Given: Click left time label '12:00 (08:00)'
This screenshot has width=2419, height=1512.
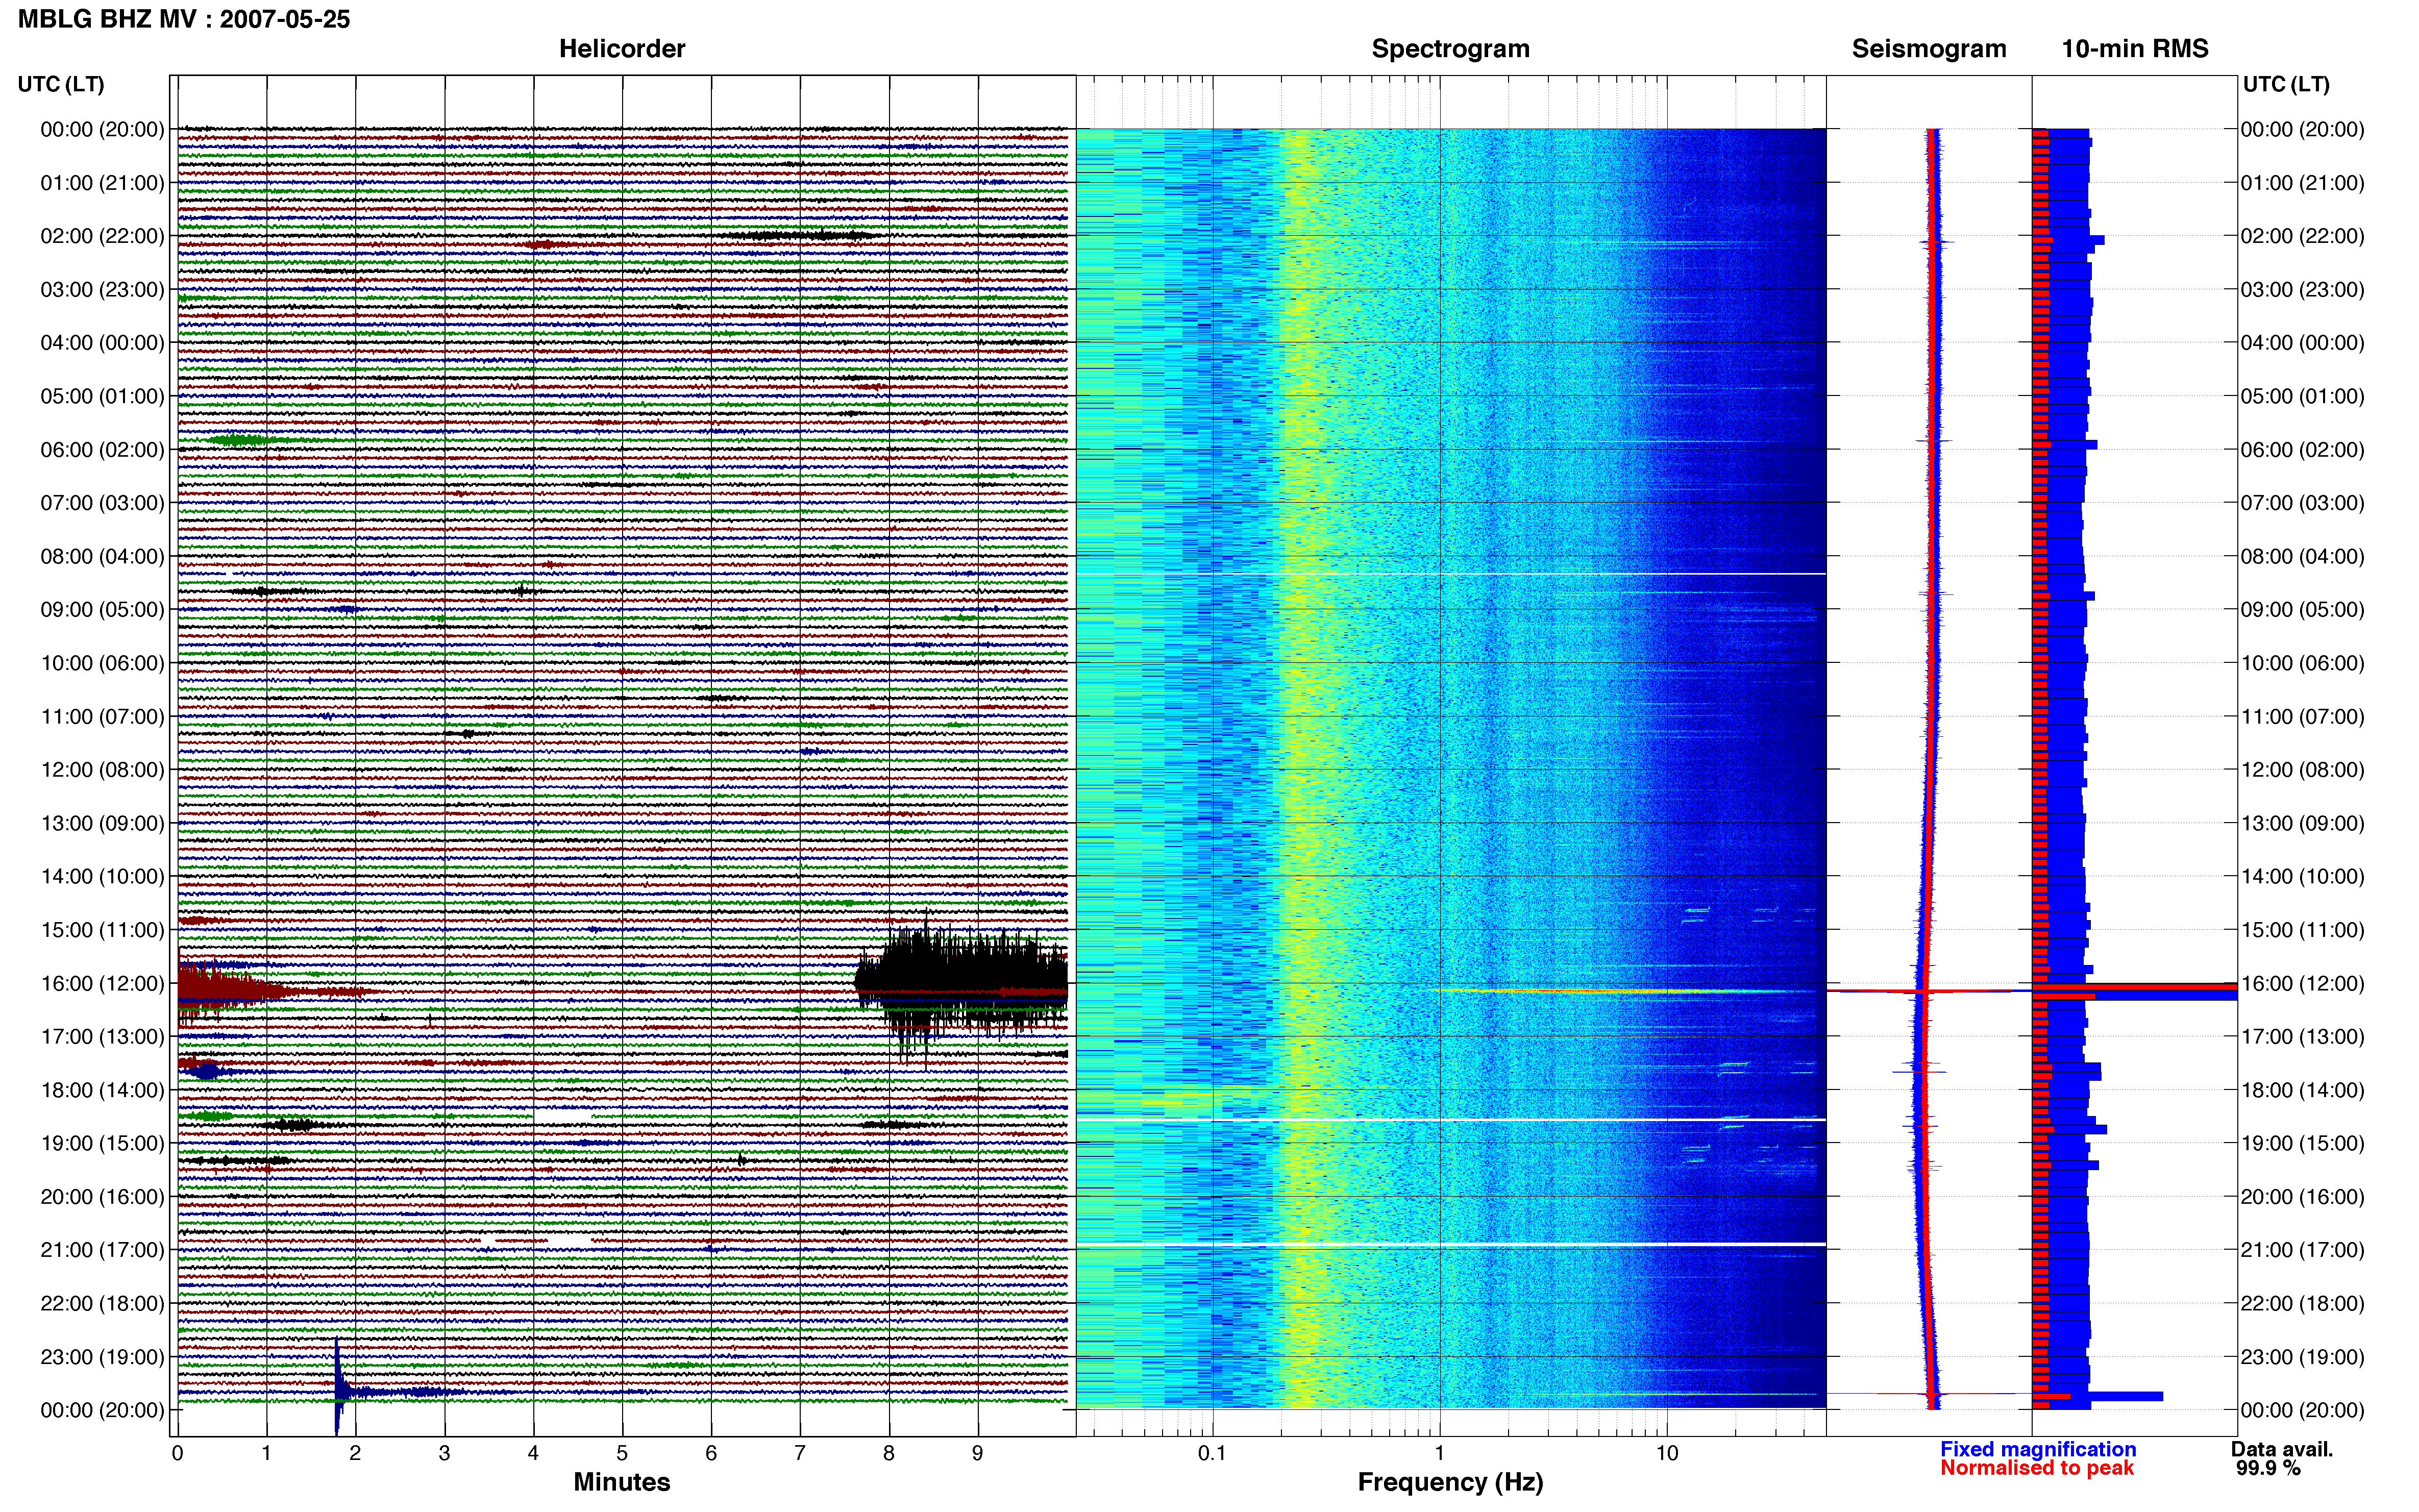Looking at the screenshot, I should (102, 770).
